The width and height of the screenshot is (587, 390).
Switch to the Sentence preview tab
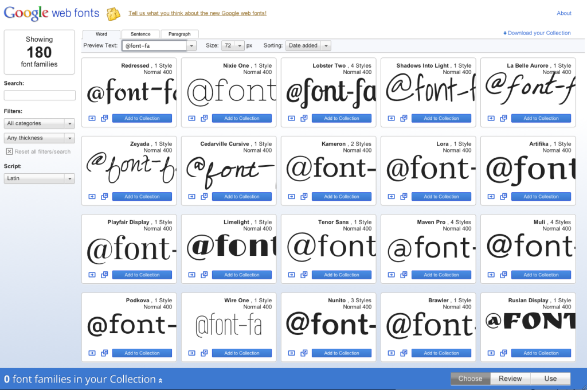tap(140, 34)
